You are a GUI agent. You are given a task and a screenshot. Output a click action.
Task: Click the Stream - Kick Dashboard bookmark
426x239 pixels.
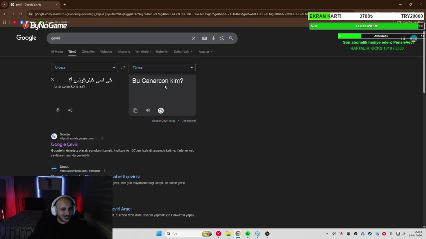55,22
